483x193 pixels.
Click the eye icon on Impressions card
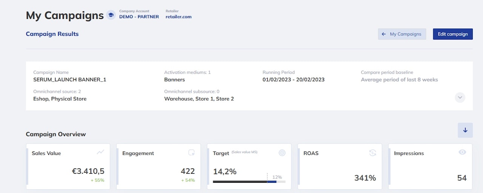pyautogui.click(x=462, y=152)
